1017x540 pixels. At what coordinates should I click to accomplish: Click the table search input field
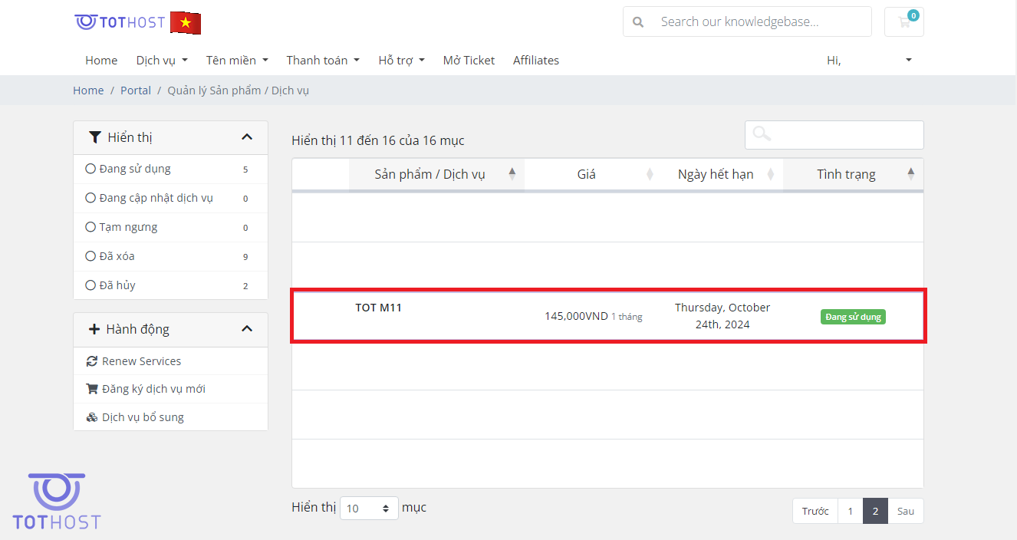[x=834, y=135]
